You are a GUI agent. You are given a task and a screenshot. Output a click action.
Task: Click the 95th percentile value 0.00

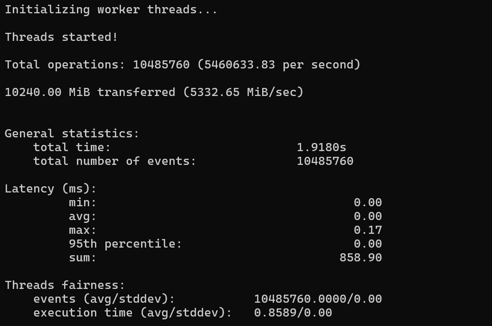368,244
